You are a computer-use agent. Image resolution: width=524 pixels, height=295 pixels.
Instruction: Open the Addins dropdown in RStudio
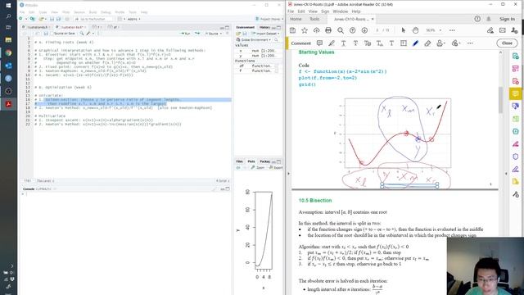134,19
